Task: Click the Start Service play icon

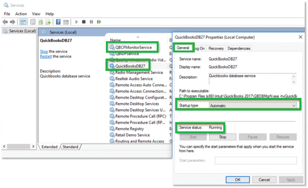Action: [76, 22]
